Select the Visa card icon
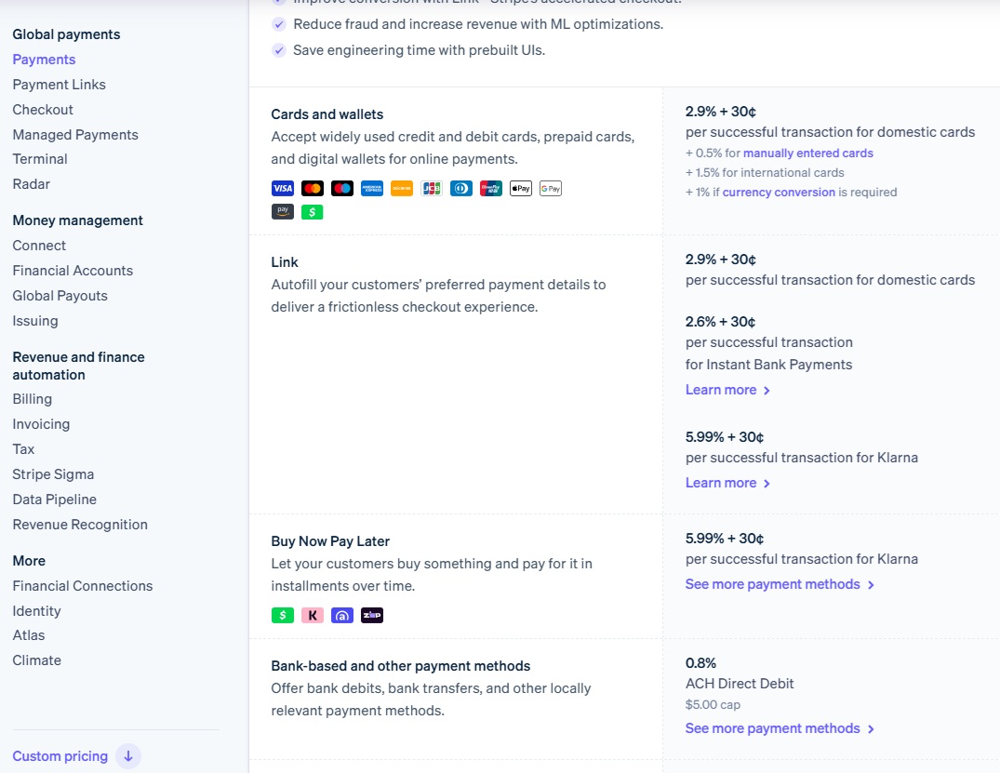Screen dimensions: 1000x773 tap(283, 188)
